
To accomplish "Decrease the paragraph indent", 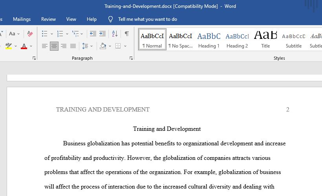I will 93,33.
